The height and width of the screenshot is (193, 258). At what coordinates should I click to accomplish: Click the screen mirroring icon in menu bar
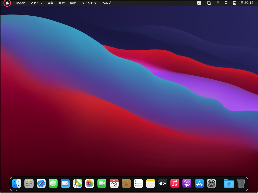[209, 3]
